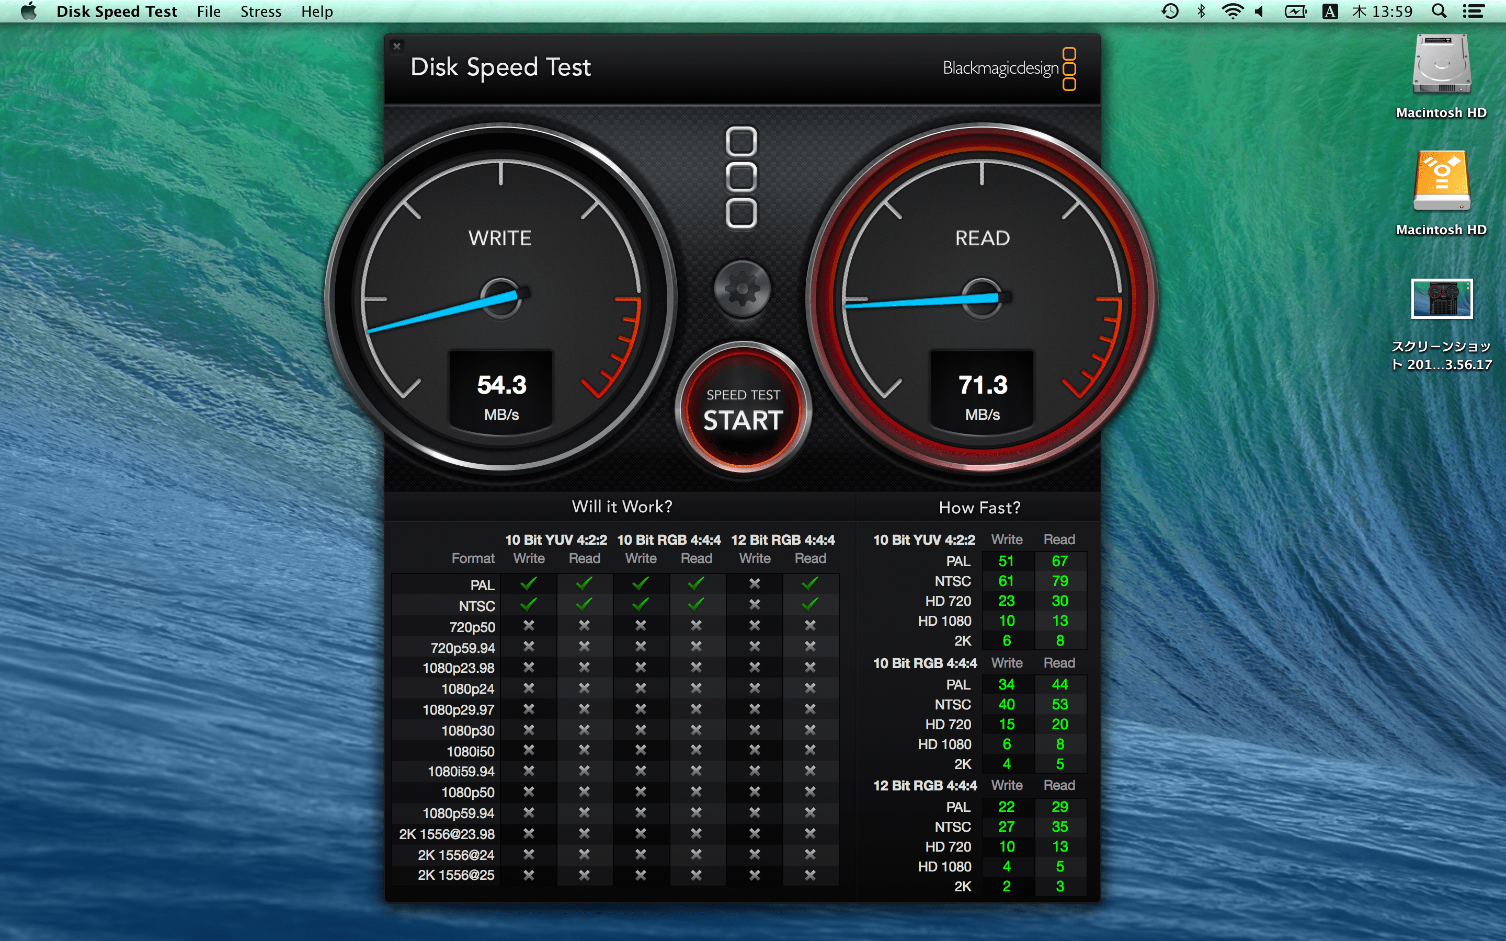Click the WRITE gauge label

click(500, 238)
